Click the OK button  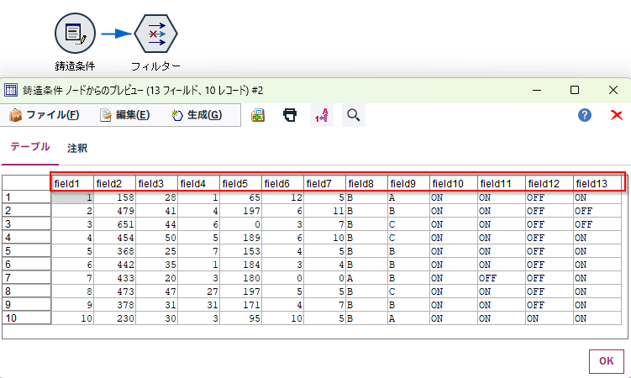click(x=607, y=361)
